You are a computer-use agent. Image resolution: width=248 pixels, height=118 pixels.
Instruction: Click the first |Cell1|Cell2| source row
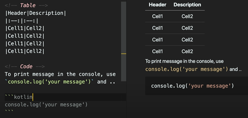click(25, 28)
